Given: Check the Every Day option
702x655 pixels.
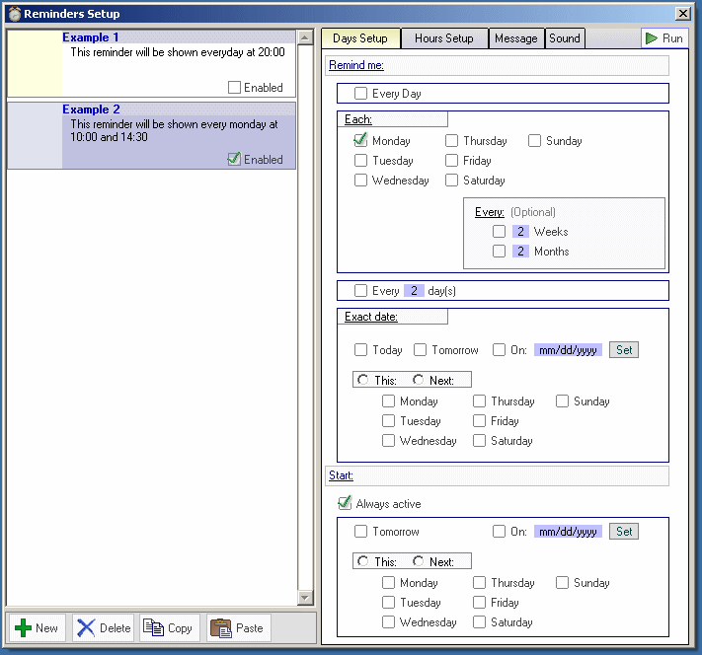Looking at the screenshot, I should 360,94.
